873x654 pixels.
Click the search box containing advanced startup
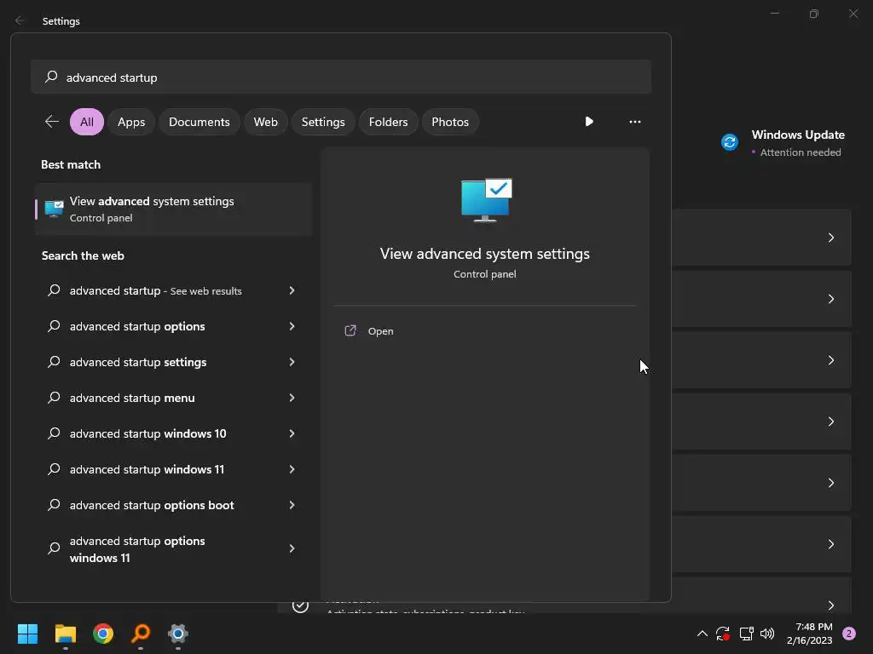pos(341,77)
